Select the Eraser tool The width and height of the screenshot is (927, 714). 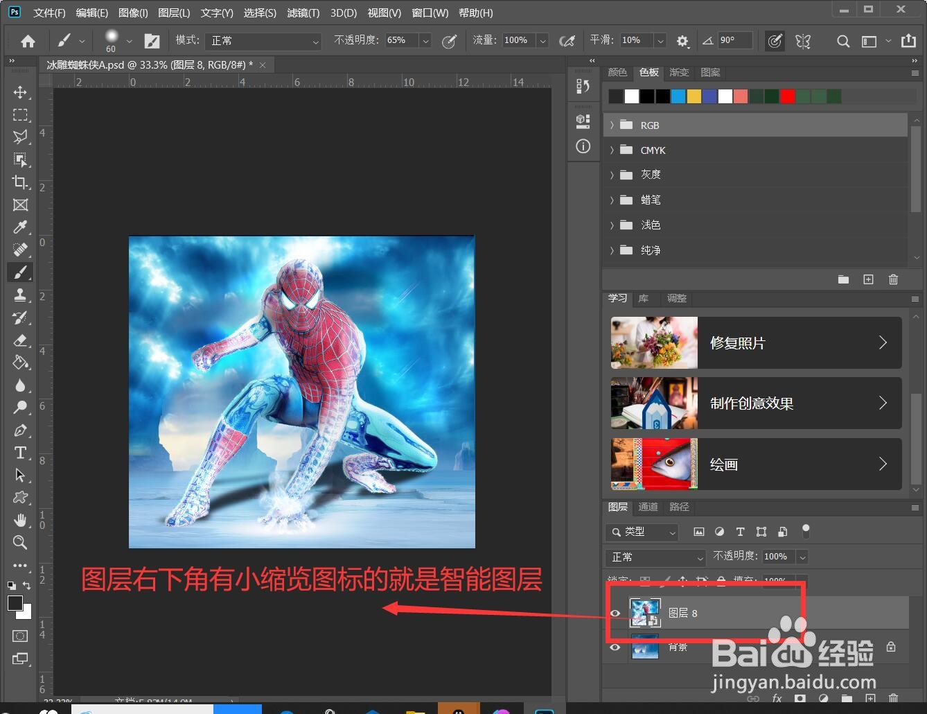(20, 340)
